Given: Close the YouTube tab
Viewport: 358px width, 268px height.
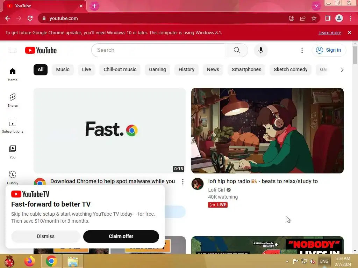Looking at the screenshot, I should click(81, 6).
